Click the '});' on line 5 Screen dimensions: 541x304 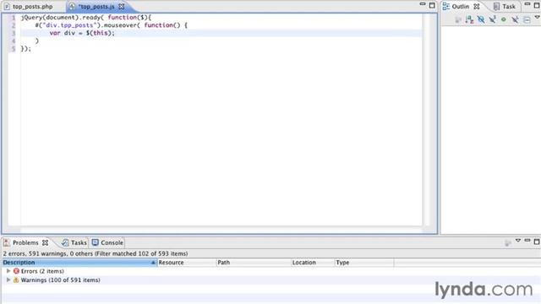(26, 49)
